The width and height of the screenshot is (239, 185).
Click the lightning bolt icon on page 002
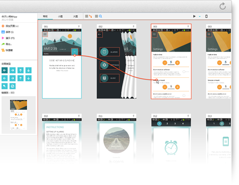tap(134, 27)
